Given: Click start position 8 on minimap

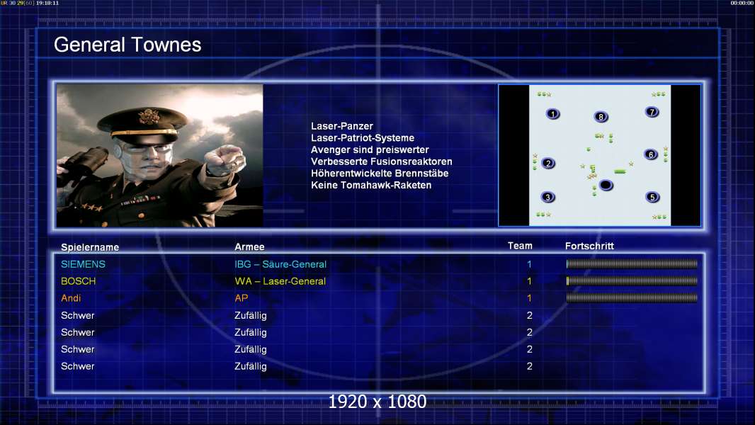Looking at the screenshot, I should pos(601,116).
